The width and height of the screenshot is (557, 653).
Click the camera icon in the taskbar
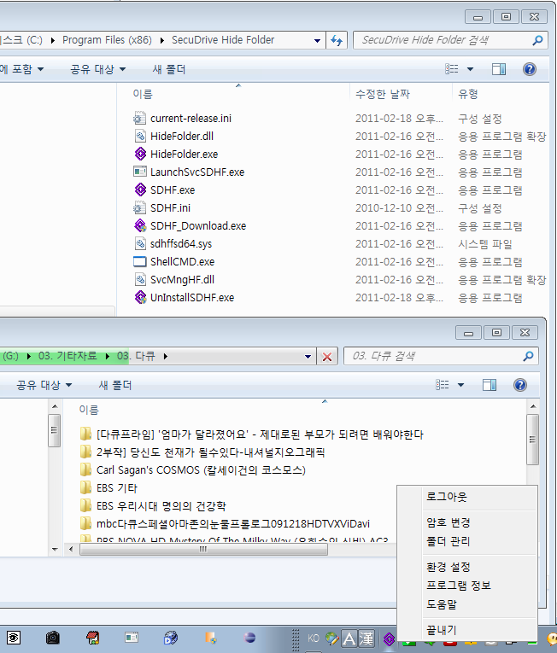(x=52, y=638)
